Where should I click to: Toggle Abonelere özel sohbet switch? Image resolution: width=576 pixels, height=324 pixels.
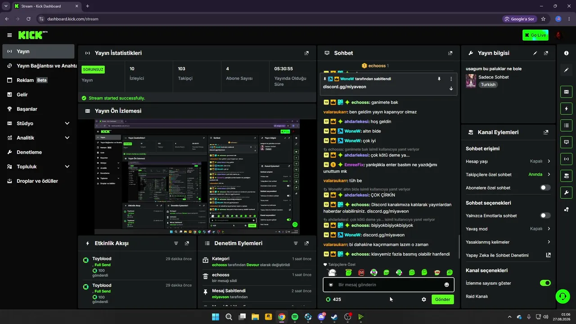[x=545, y=188]
